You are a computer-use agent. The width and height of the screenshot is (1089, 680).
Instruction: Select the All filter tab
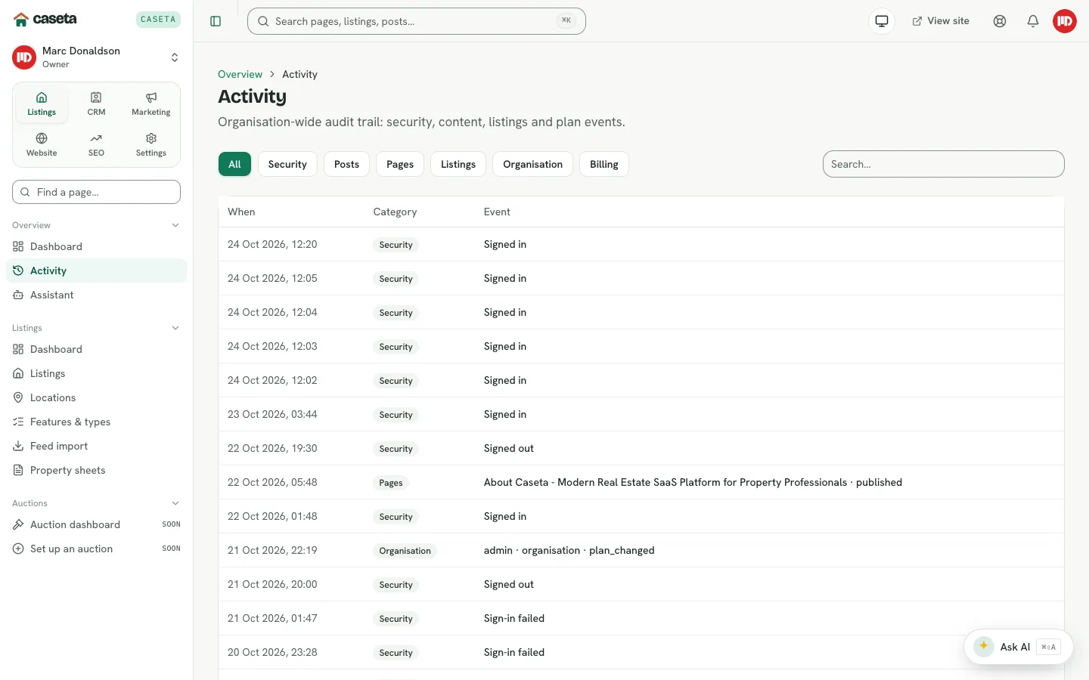pyautogui.click(x=234, y=164)
